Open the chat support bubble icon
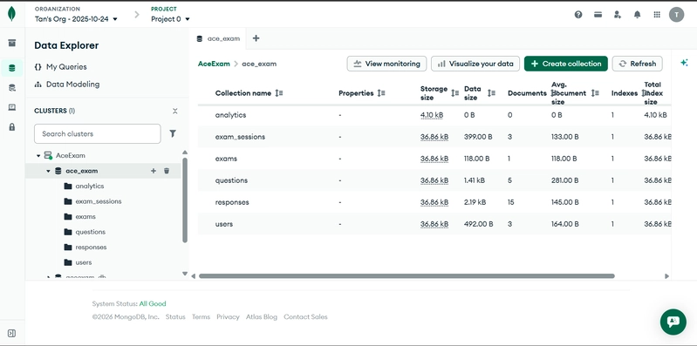The height and width of the screenshot is (346, 697). [x=673, y=322]
